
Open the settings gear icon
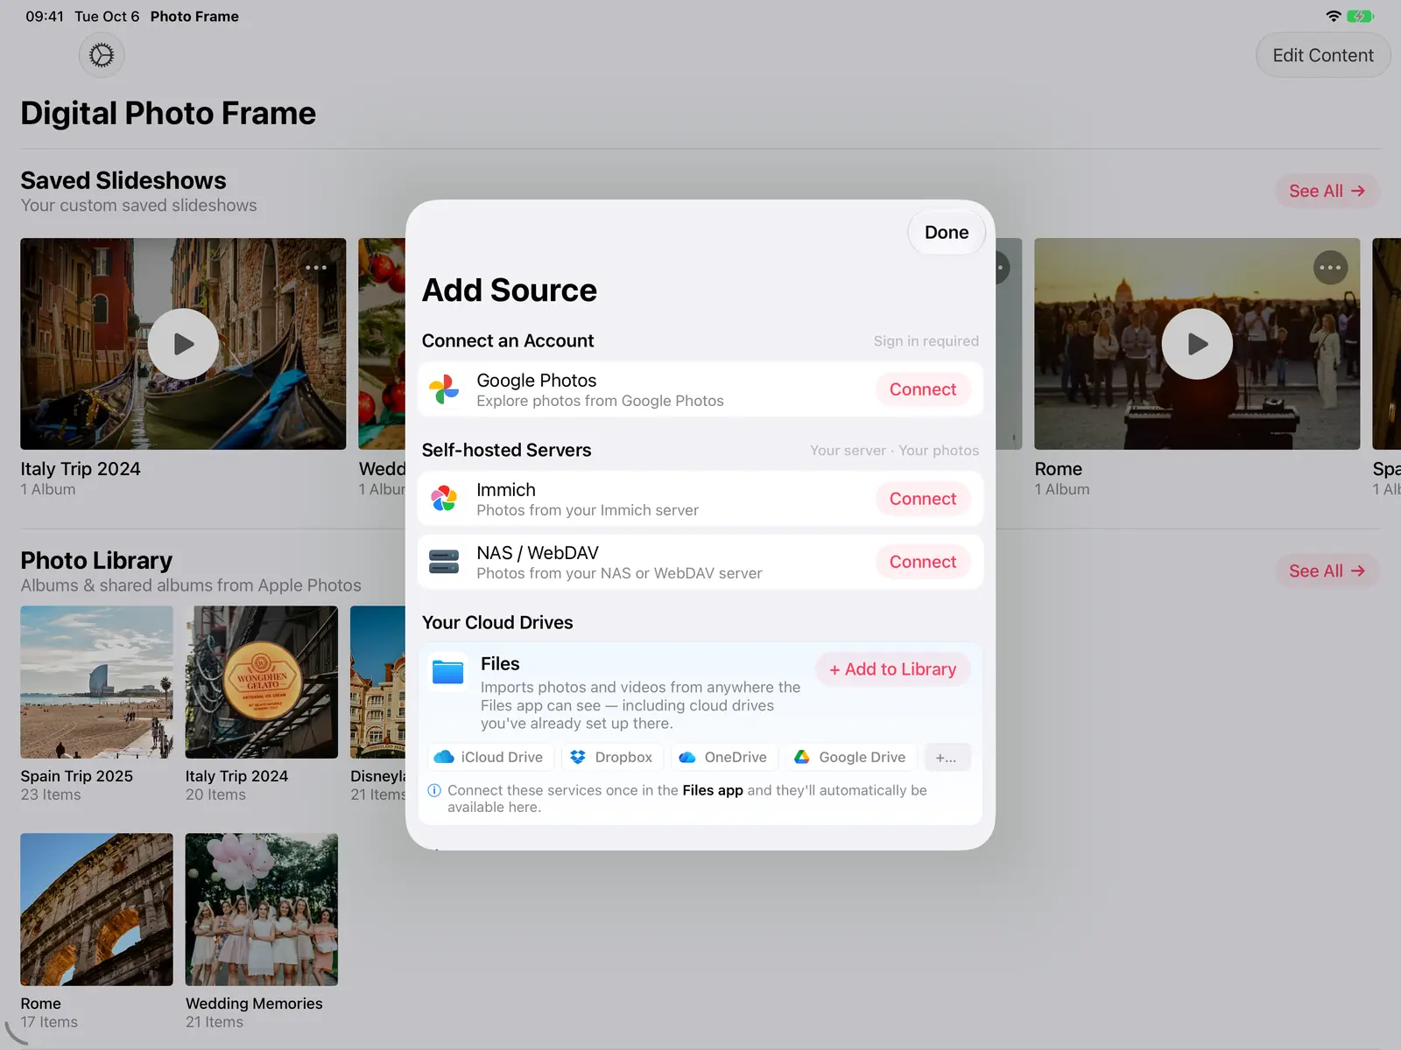(102, 55)
